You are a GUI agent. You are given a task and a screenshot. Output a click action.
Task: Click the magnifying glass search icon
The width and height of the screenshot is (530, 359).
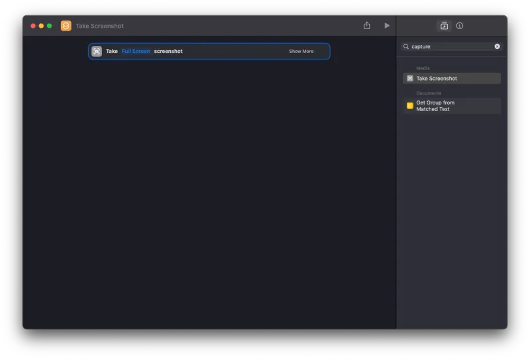tap(406, 46)
